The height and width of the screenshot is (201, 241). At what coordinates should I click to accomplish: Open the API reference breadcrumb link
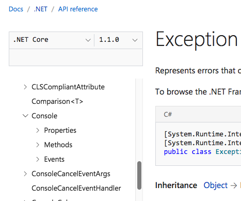[x=78, y=9]
